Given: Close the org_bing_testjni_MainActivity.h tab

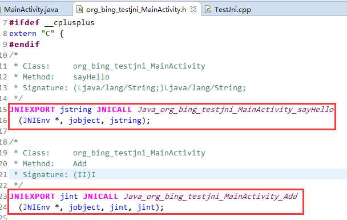Looking at the screenshot, I should (x=193, y=9).
